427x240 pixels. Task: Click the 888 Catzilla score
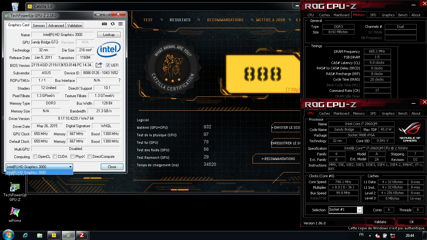click(263, 74)
